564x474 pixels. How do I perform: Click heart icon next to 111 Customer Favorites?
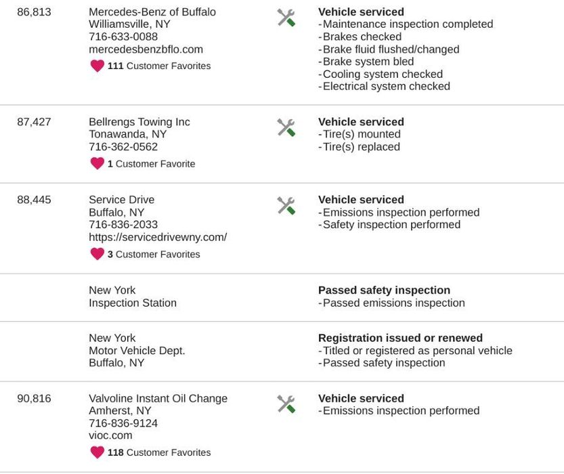coord(97,66)
